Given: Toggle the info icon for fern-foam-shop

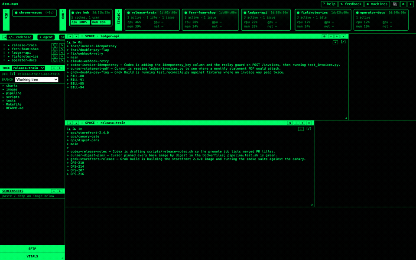Looking at the screenshot, I should pos(55,49).
